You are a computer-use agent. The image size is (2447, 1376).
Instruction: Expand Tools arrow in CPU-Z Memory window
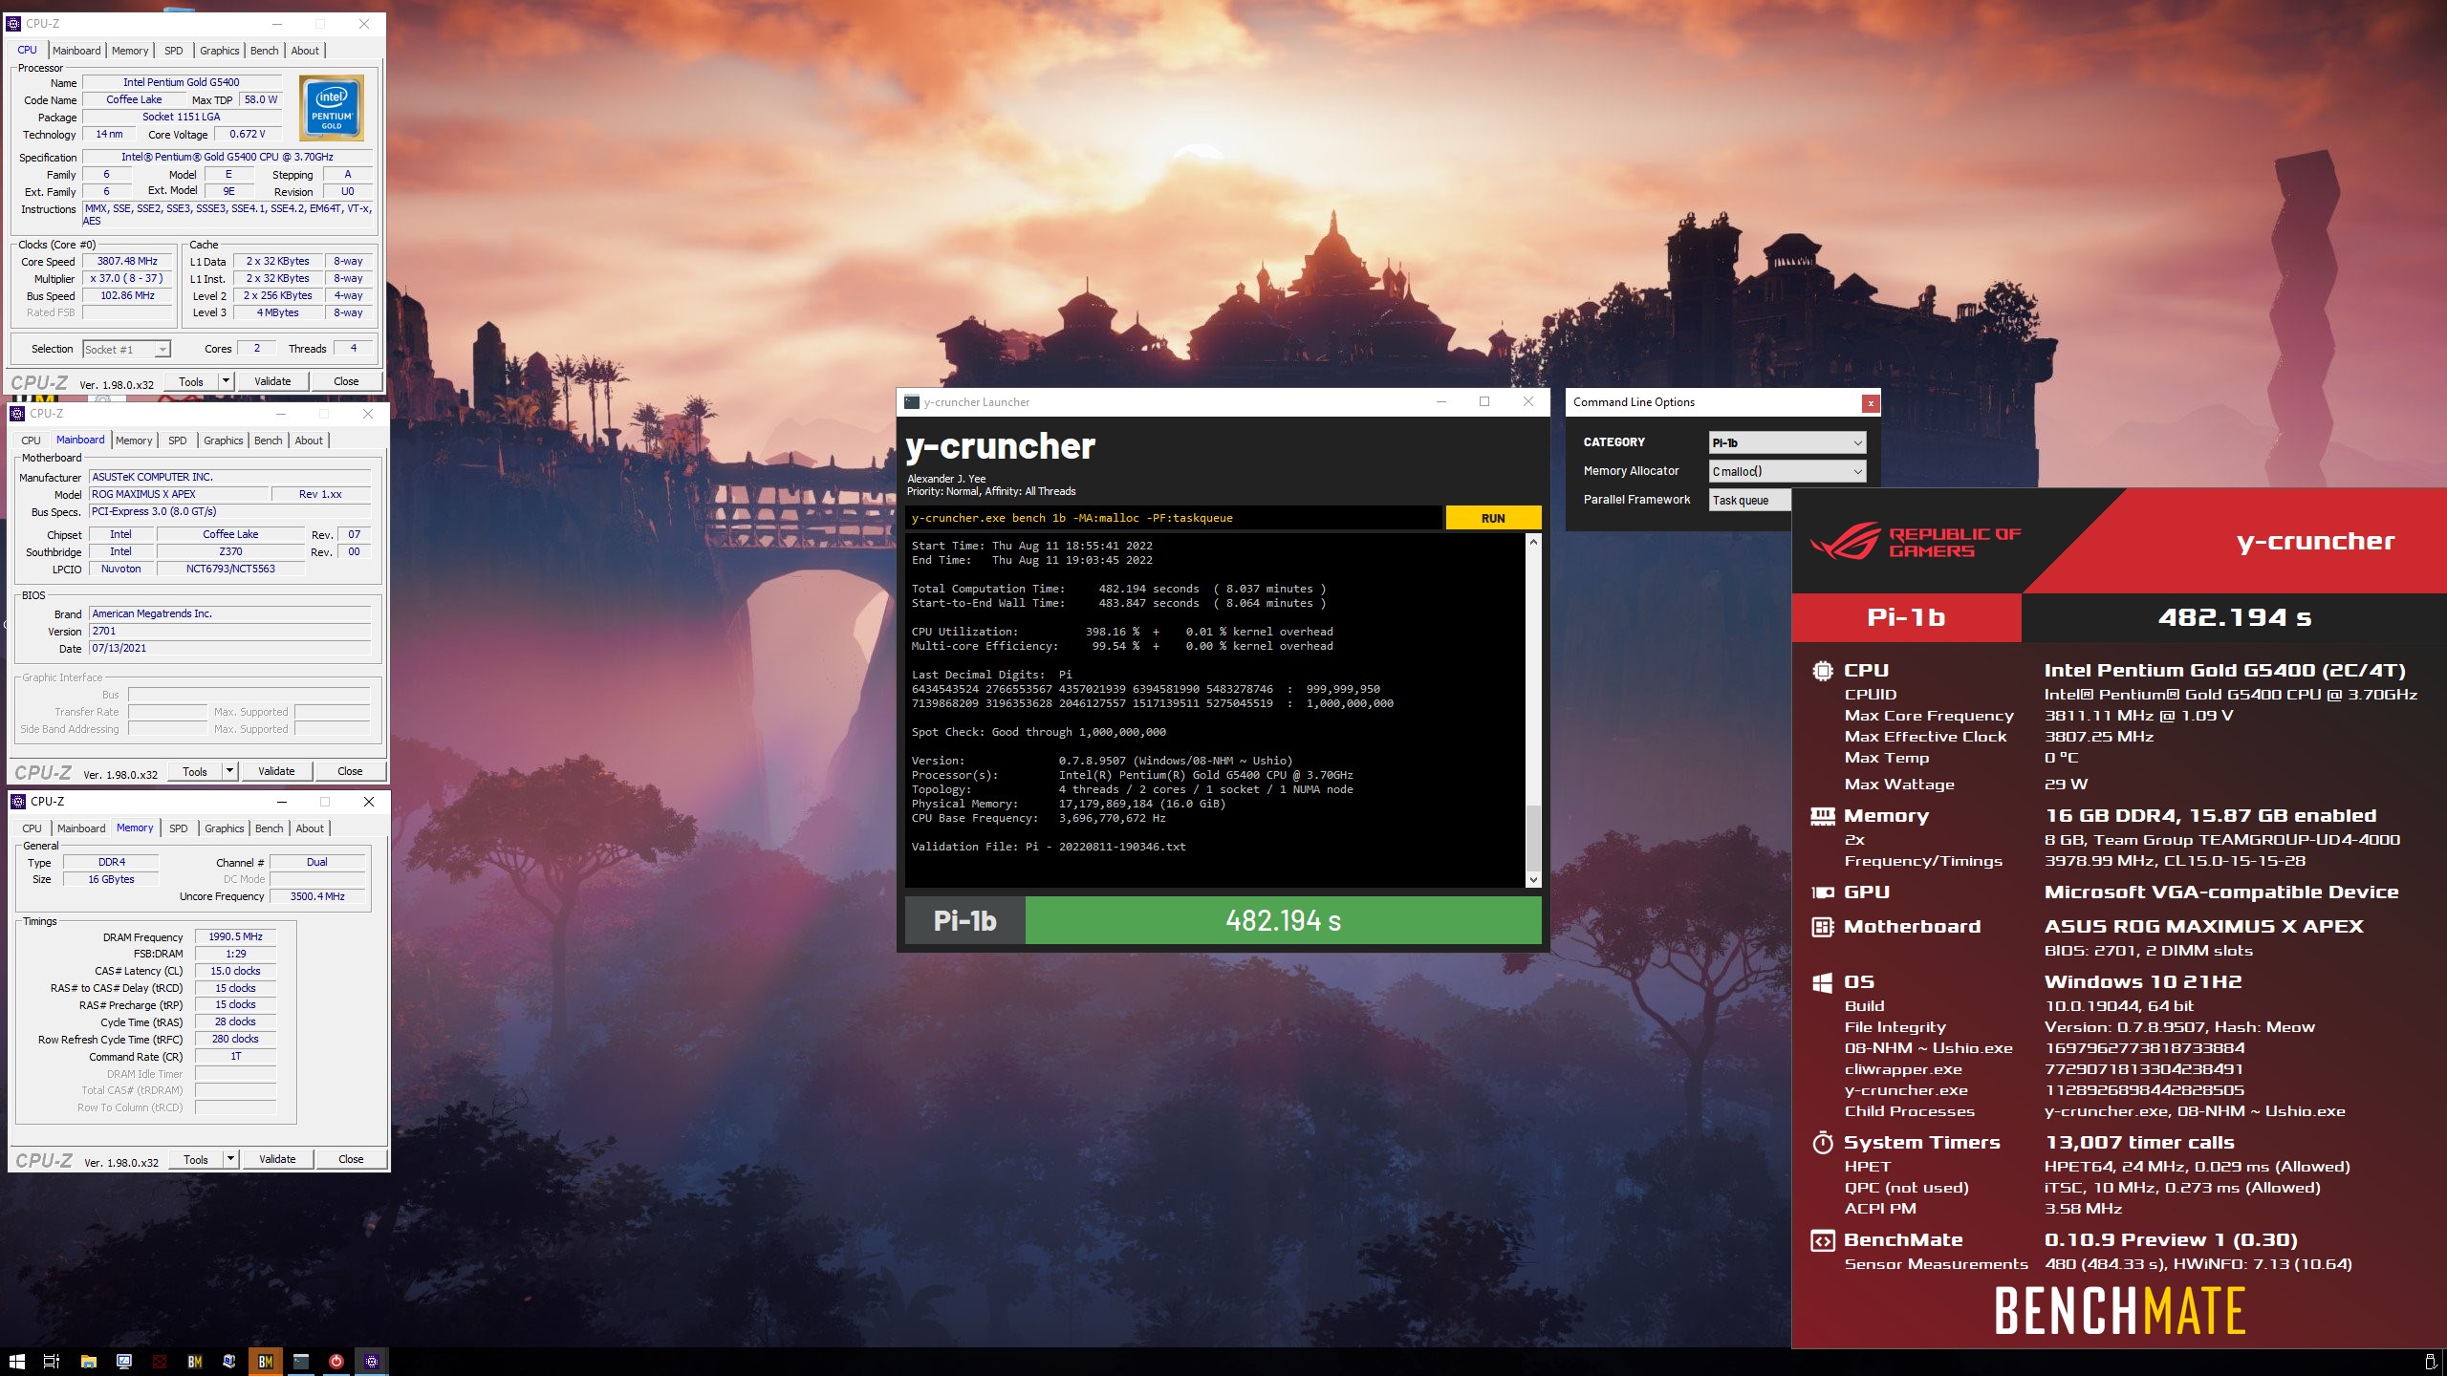click(x=231, y=1159)
